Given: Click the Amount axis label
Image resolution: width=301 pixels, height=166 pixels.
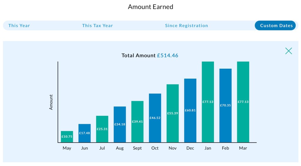Looking at the screenshot, I should point(51,102).
